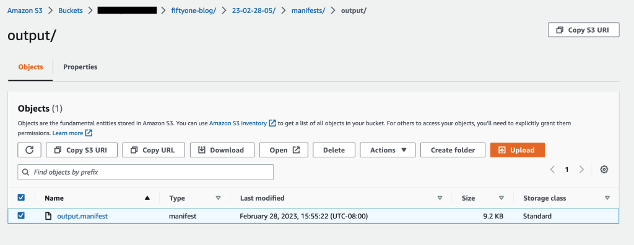
Task: Click the external link icon beside Amazon S3 inventory
Action: coord(272,123)
